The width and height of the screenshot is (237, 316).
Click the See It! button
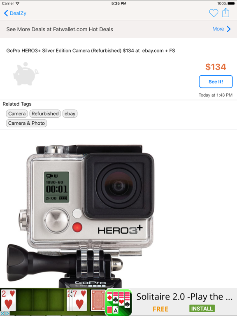tap(216, 81)
